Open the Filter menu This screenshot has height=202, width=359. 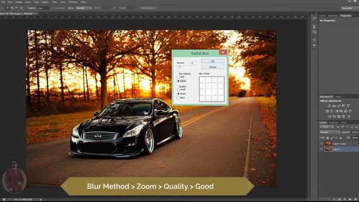point(54,2)
